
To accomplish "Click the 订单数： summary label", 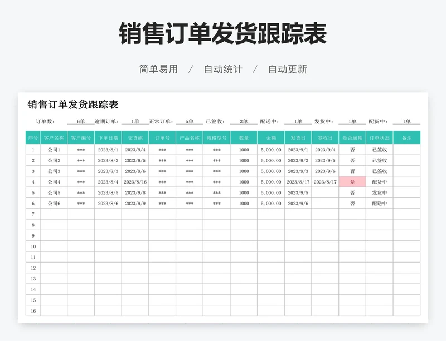I will coord(45,121).
